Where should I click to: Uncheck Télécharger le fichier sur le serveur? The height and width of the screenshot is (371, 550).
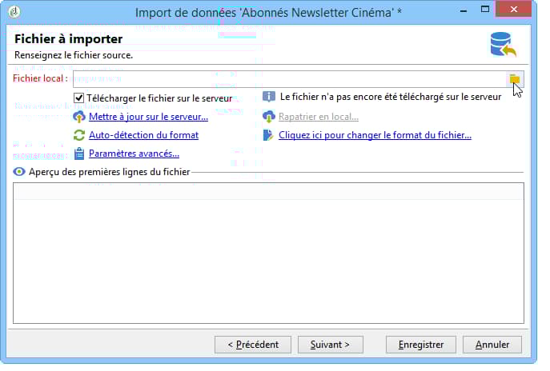pos(78,98)
